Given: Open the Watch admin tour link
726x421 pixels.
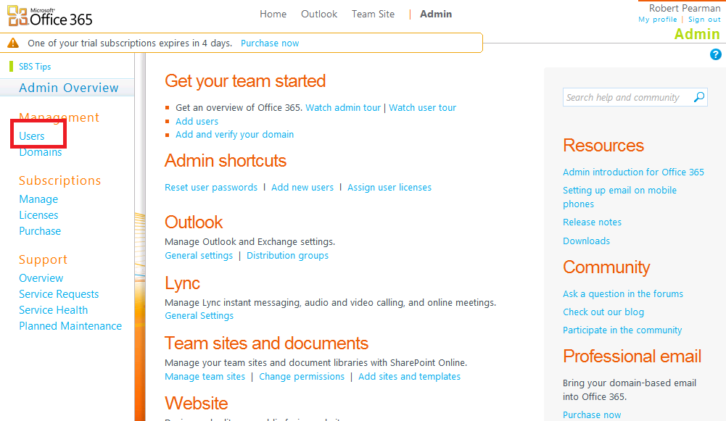Looking at the screenshot, I should [x=343, y=107].
